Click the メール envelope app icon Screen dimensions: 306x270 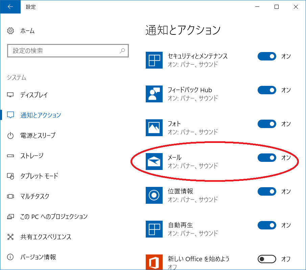coord(154,162)
